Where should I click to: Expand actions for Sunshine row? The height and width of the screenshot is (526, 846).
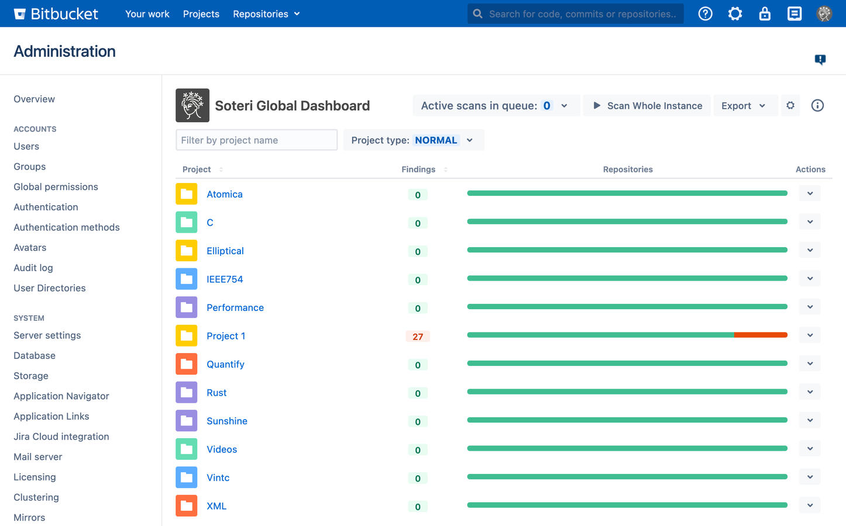[810, 420]
